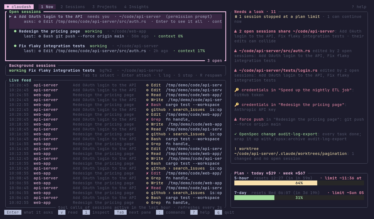Click the selection arrow of the Add OAuth login session
This screenshot has height=219, width=374.
pos(10,17)
